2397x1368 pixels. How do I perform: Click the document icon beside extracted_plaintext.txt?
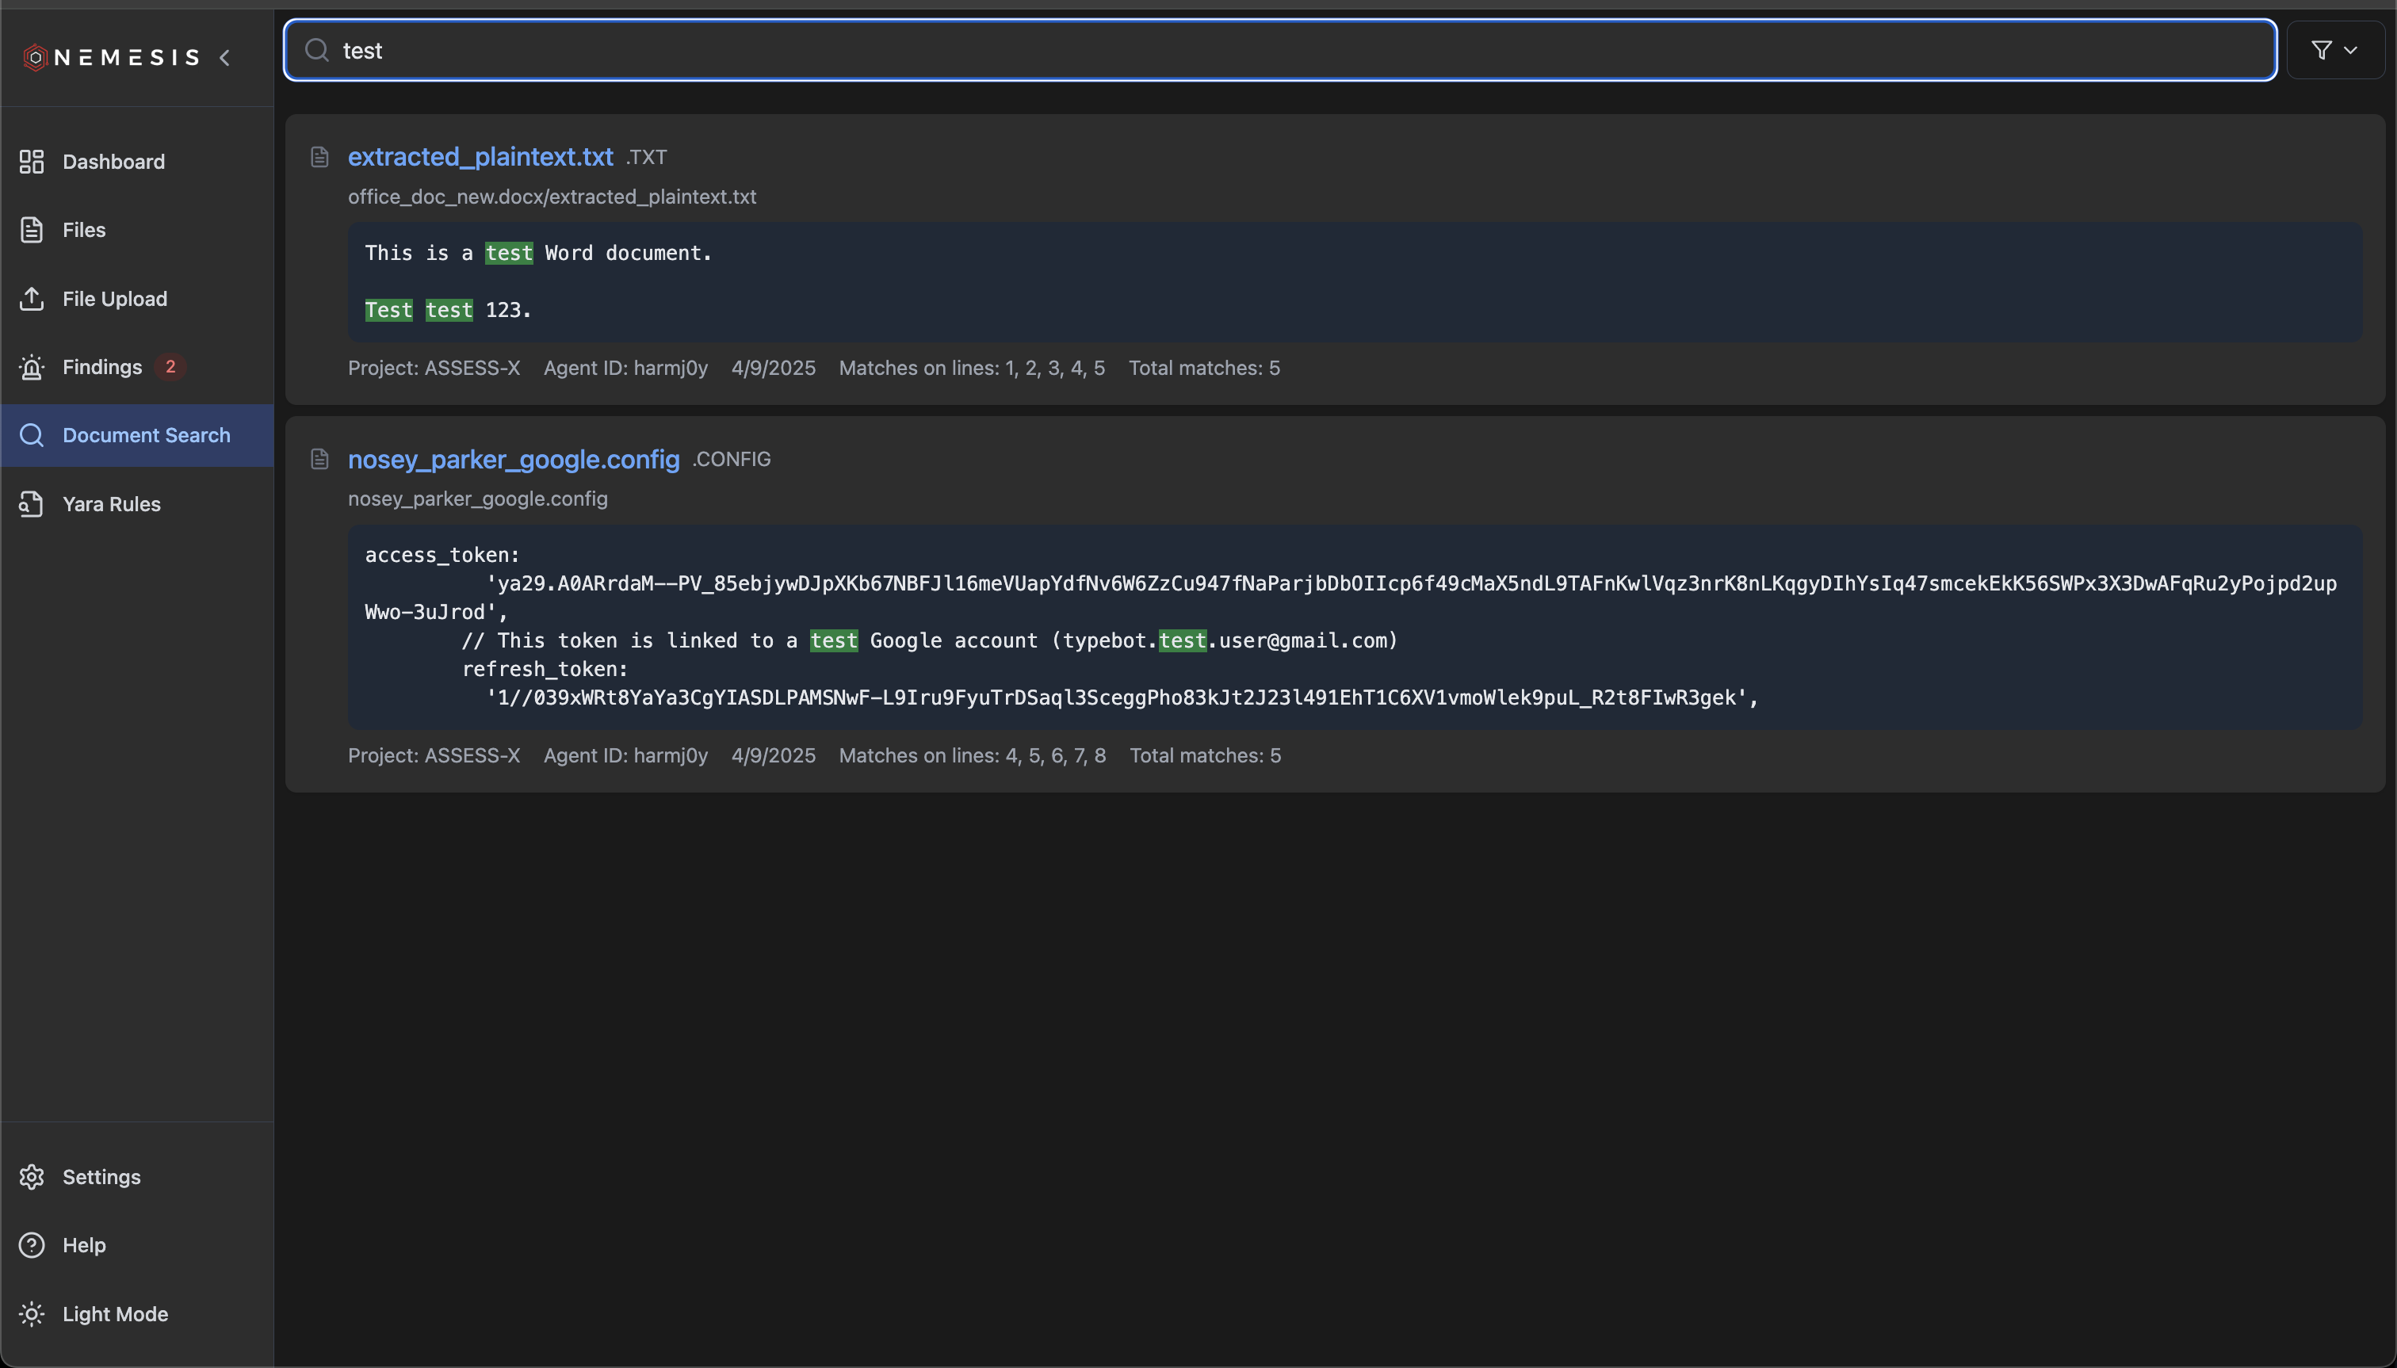(319, 156)
